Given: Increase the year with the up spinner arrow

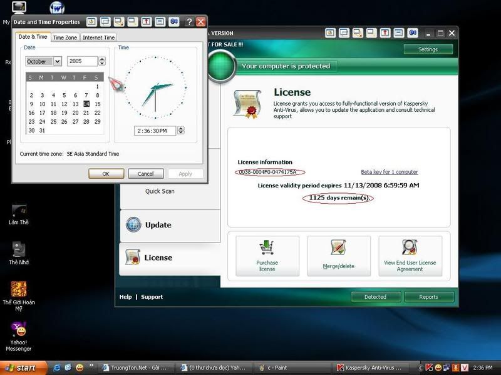Looking at the screenshot, I should click(102, 59).
